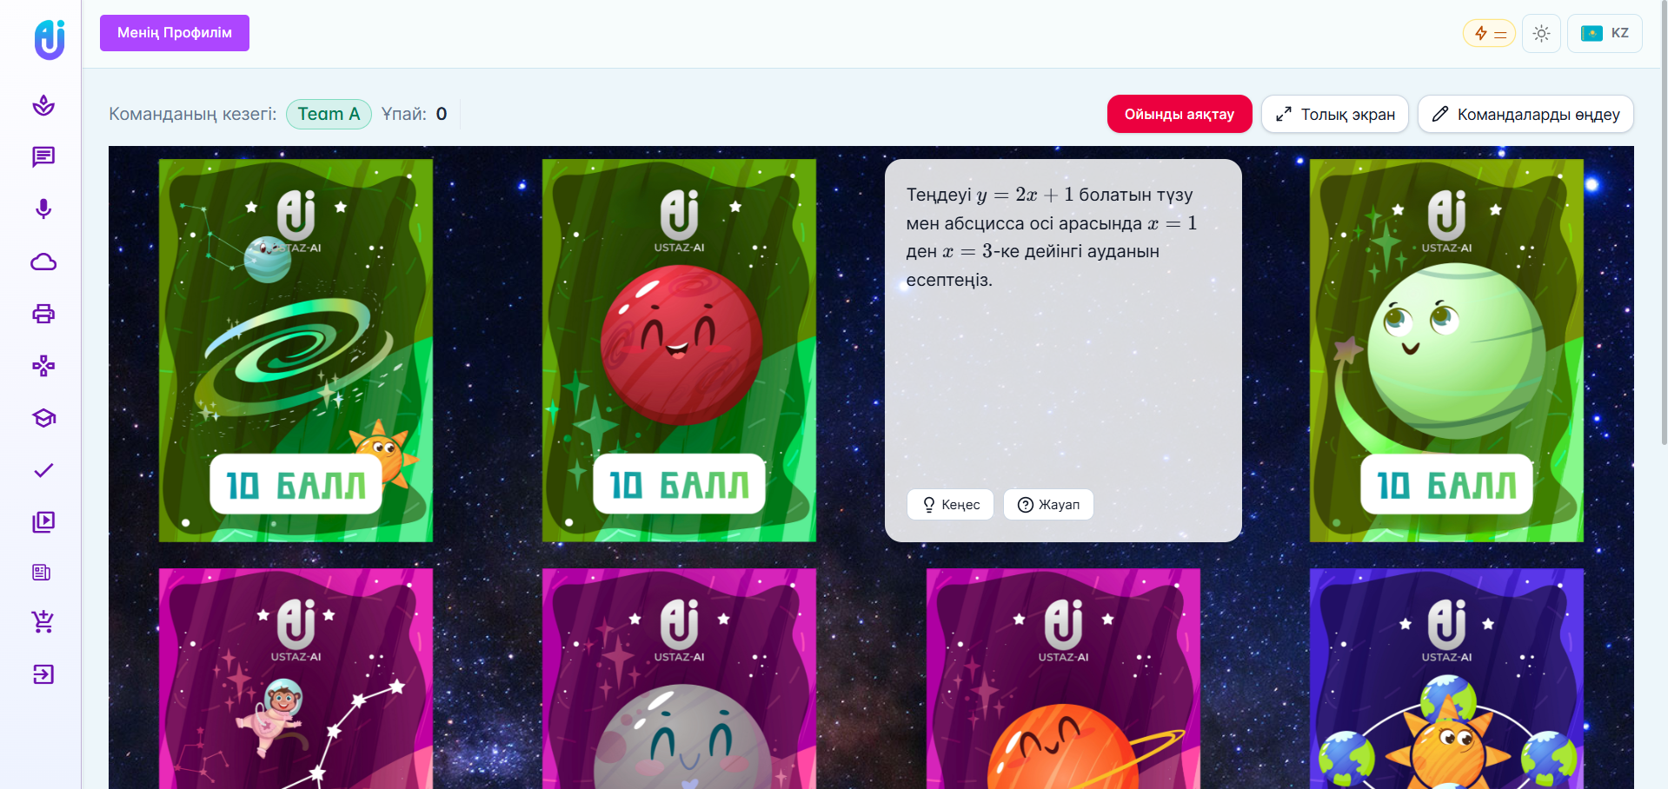Click the shopping cart icon in sidebar

[x=43, y=621]
